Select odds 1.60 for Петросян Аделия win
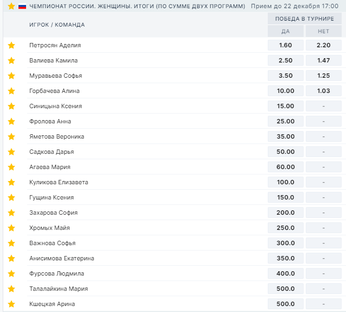The height and width of the screenshot is (312, 346). (286, 45)
